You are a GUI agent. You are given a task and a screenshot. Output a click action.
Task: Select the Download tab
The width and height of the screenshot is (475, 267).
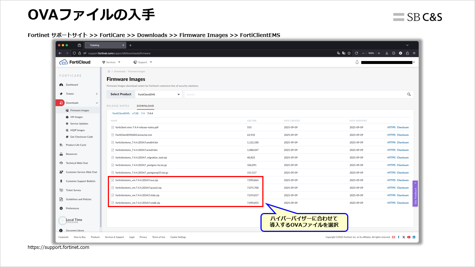(145, 106)
